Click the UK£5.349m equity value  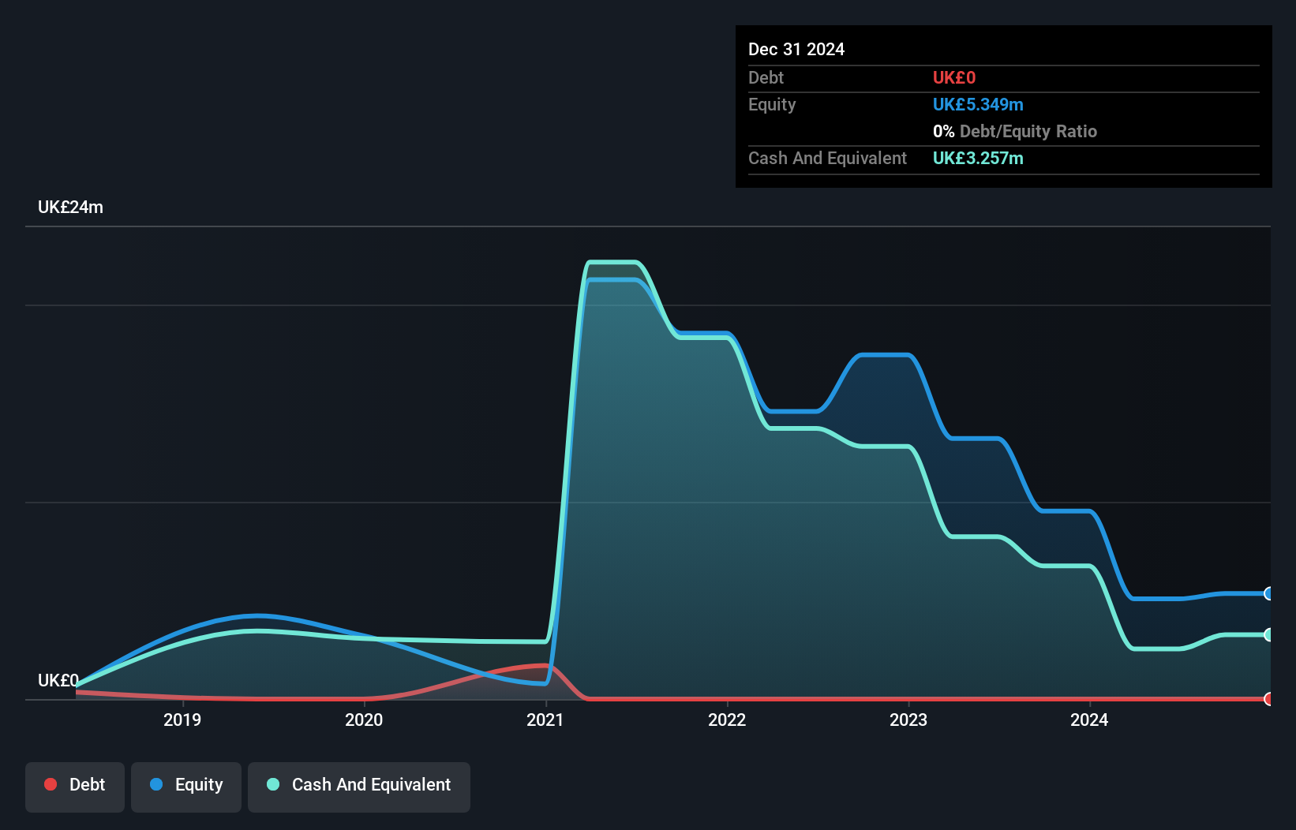(978, 104)
